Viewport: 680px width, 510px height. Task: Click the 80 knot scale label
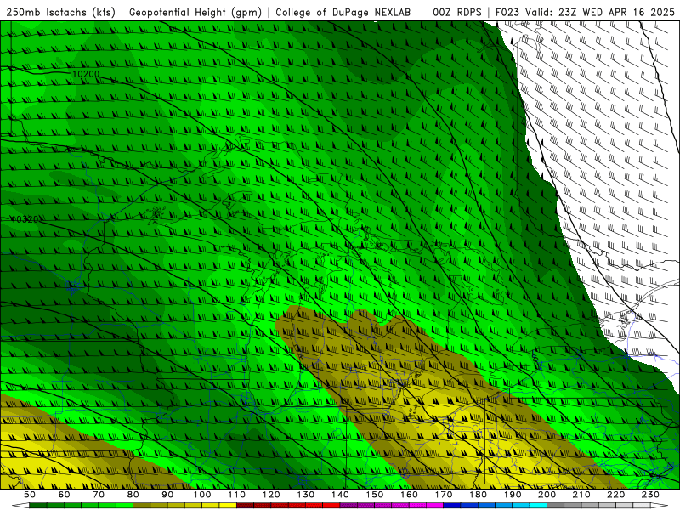[x=133, y=495]
